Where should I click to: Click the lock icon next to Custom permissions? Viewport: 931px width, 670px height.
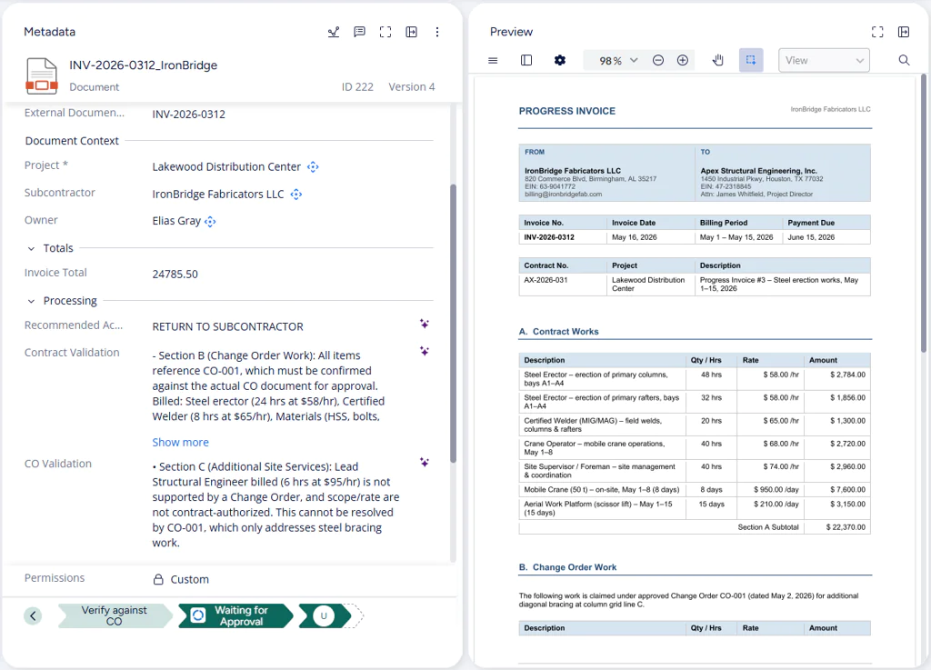158,579
